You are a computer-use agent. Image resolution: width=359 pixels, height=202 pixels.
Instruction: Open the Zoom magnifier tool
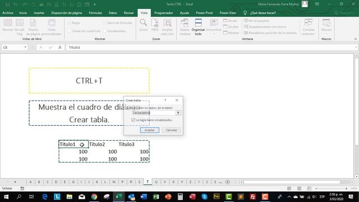point(144,25)
